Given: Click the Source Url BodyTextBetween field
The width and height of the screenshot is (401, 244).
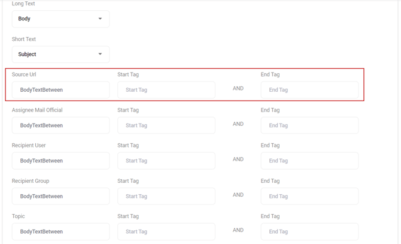Looking at the screenshot, I should (x=60, y=90).
